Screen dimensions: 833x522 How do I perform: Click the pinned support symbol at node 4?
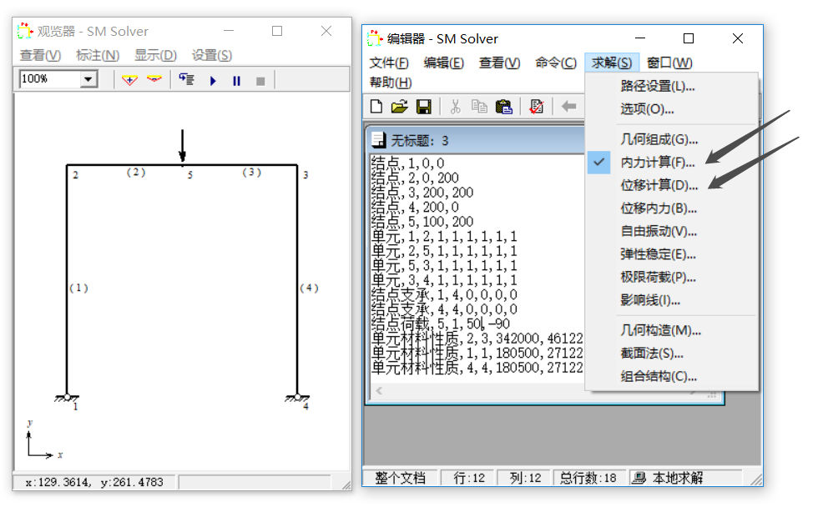(x=297, y=398)
